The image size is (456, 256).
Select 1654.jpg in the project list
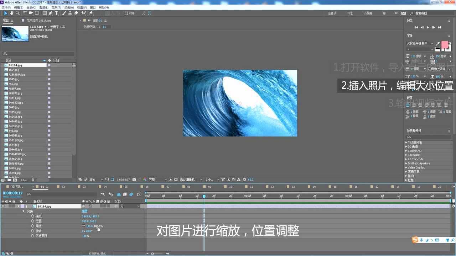click(x=14, y=70)
